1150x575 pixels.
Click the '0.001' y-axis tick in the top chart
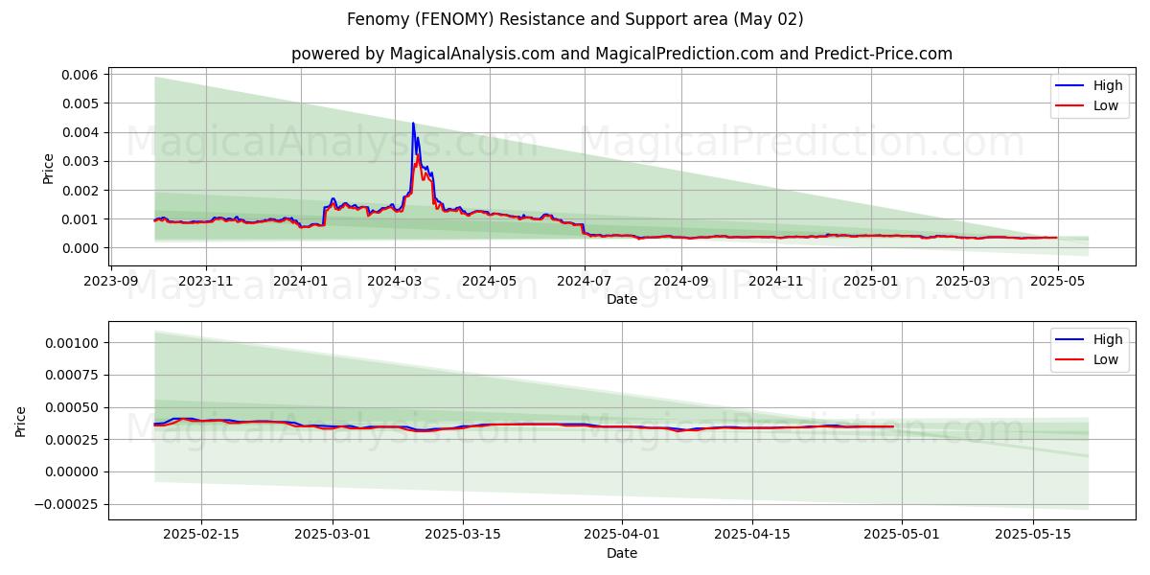(x=82, y=219)
